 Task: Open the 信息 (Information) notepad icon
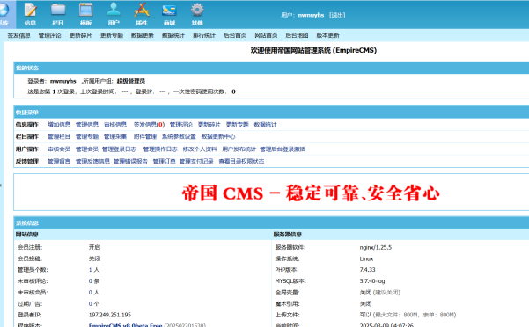[x=30, y=14]
